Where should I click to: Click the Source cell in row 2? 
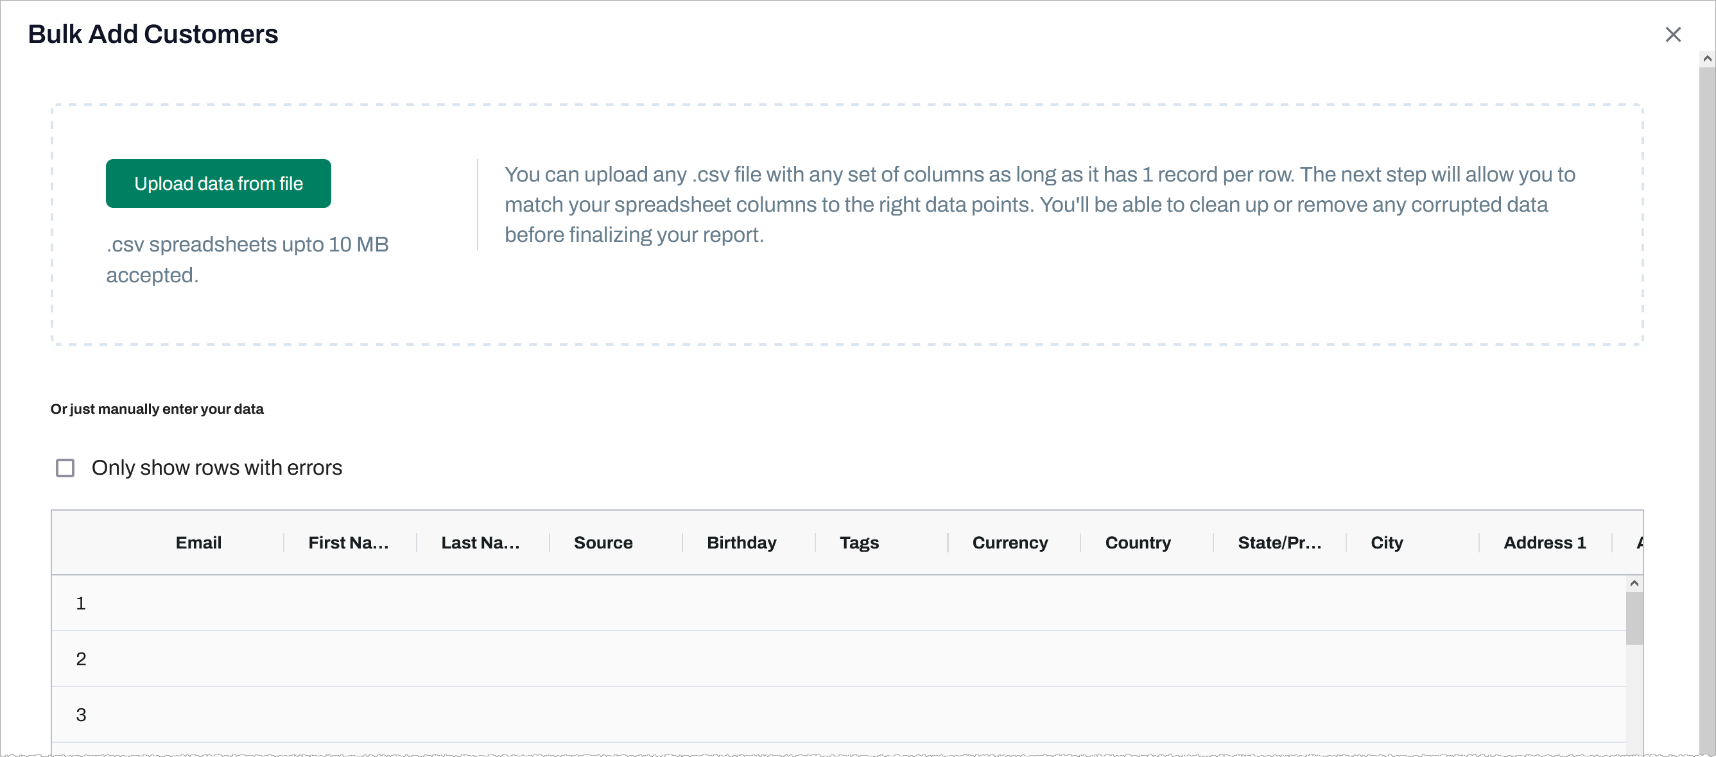[602, 658]
